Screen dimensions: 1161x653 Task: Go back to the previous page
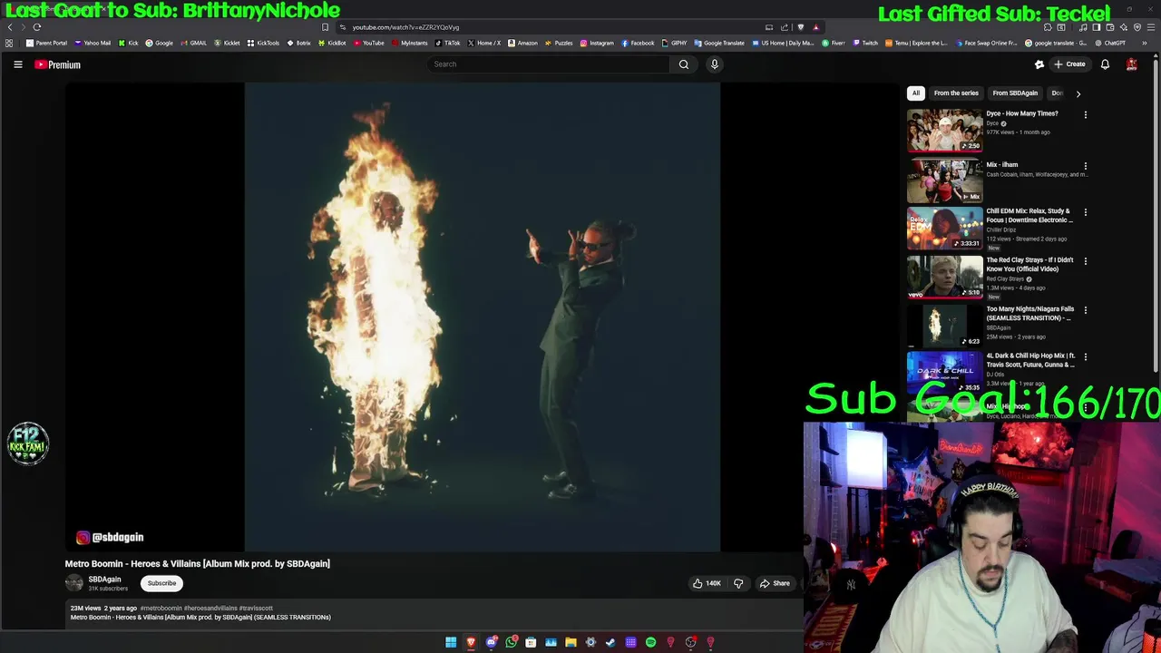pyautogui.click(x=10, y=27)
